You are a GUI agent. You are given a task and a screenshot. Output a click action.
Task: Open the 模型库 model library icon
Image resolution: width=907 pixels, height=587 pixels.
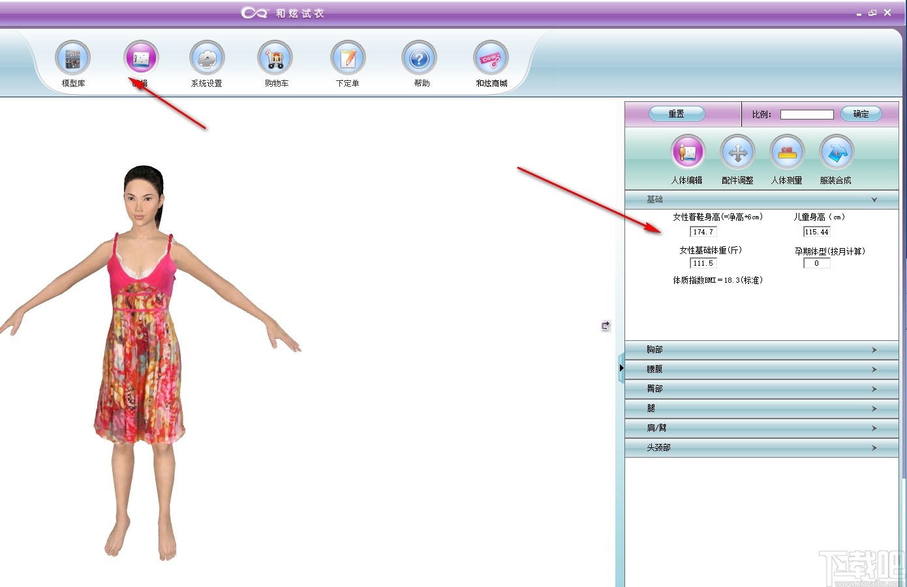pyautogui.click(x=73, y=59)
